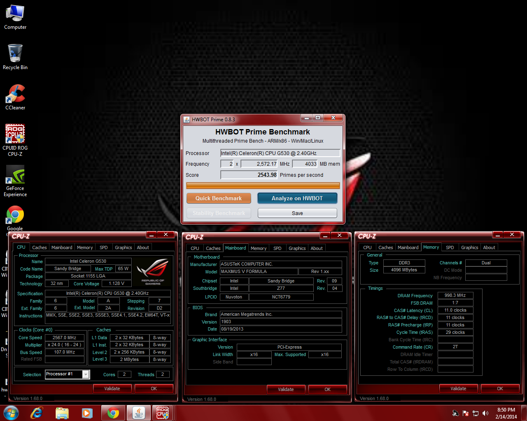Select Java HWBOT Prime taskbar item

coord(138,413)
